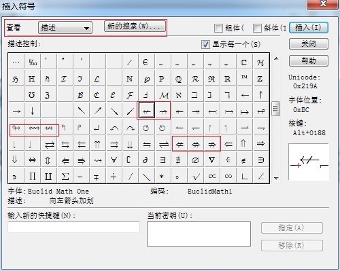Select the left arrow with stroke symbol
Image resolution: width=340 pixels, height=271 pixels.
point(147,111)
